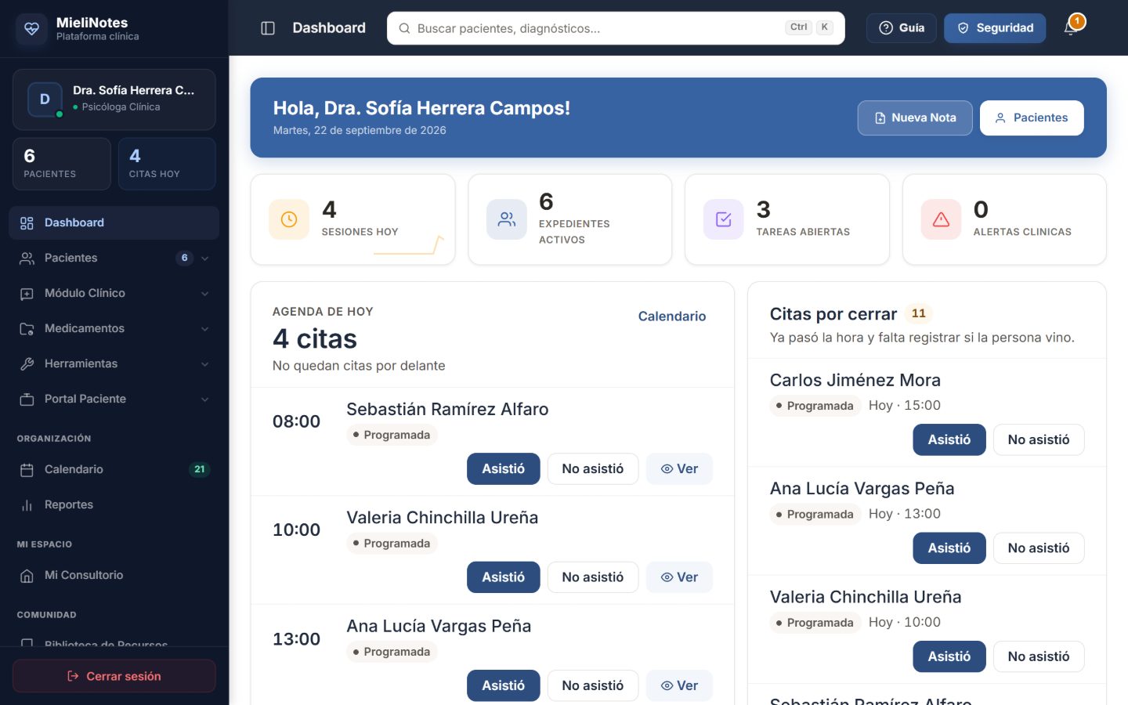View Sebastián Ramírez Alfaro's 08:00 appointment
This screenshot has width=1128, height=705.
[679, 469]
